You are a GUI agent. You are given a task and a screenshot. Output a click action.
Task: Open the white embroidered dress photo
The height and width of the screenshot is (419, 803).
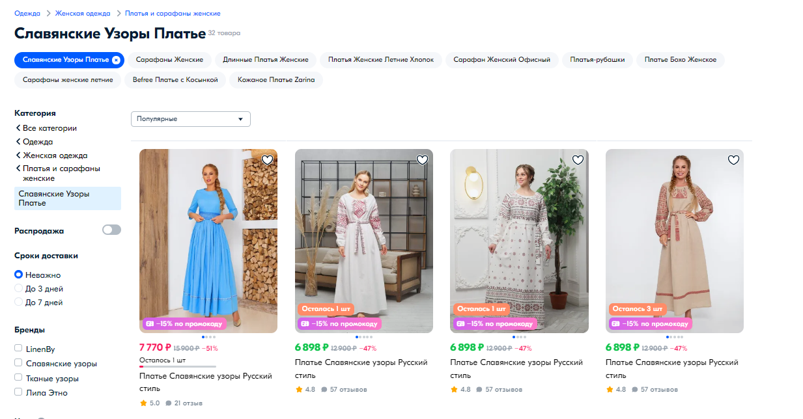[364, 241]
